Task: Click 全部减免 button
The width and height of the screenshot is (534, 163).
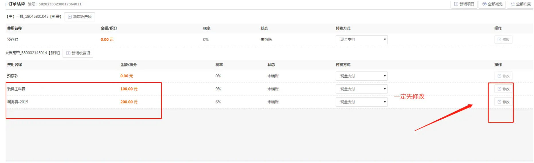Action: (x=492, y=4)
